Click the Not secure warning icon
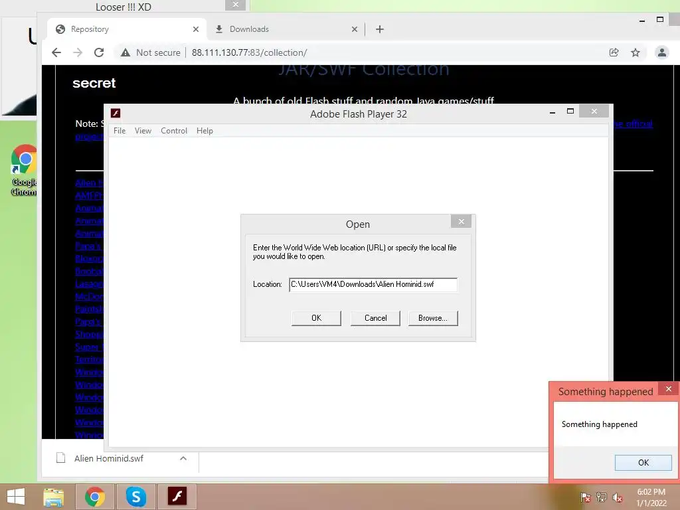 (x=126, y=52)
